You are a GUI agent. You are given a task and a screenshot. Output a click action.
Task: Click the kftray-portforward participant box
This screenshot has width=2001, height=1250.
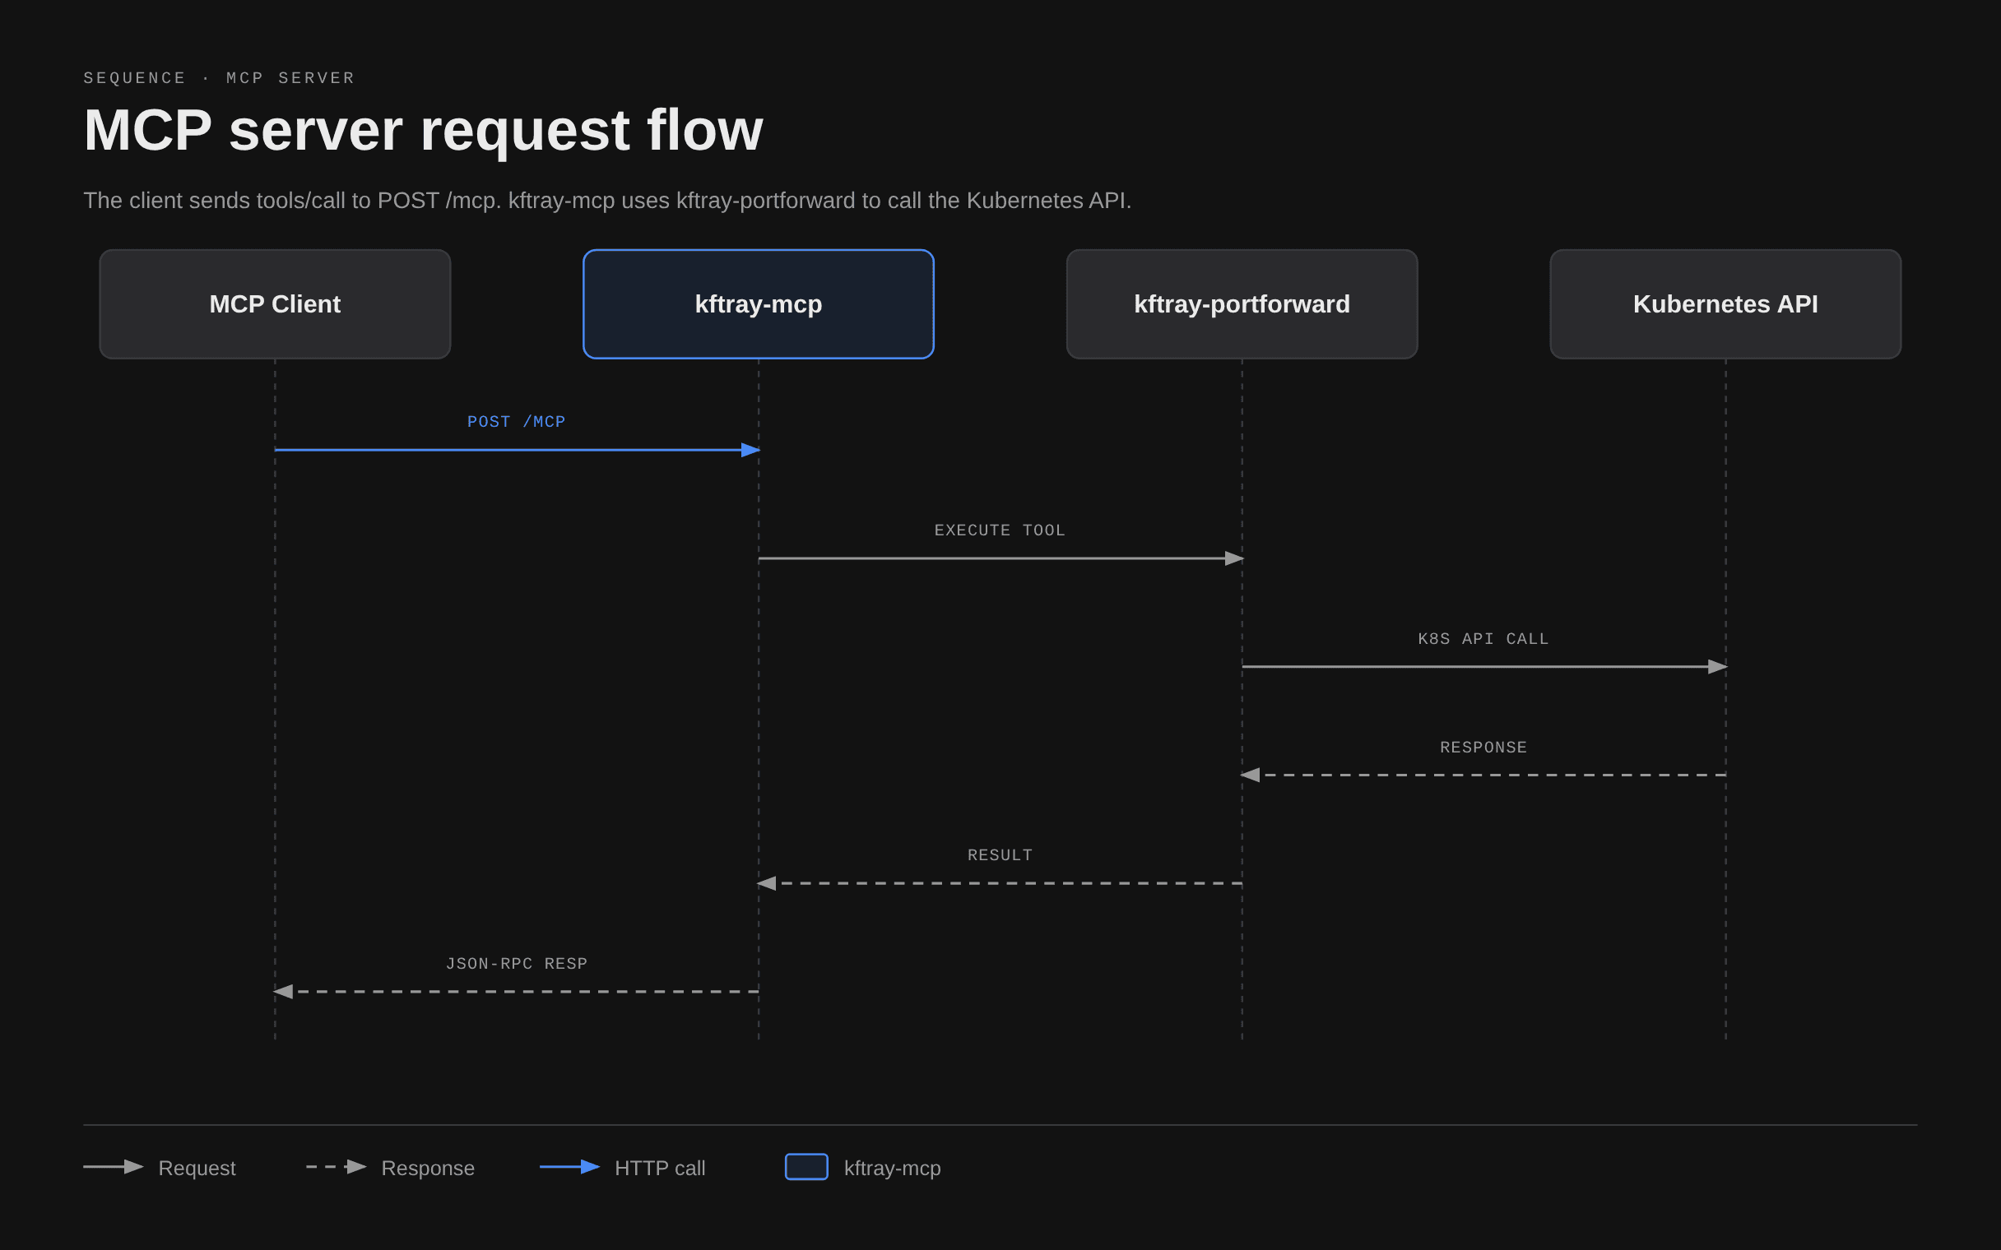[x=1242, y=304]
